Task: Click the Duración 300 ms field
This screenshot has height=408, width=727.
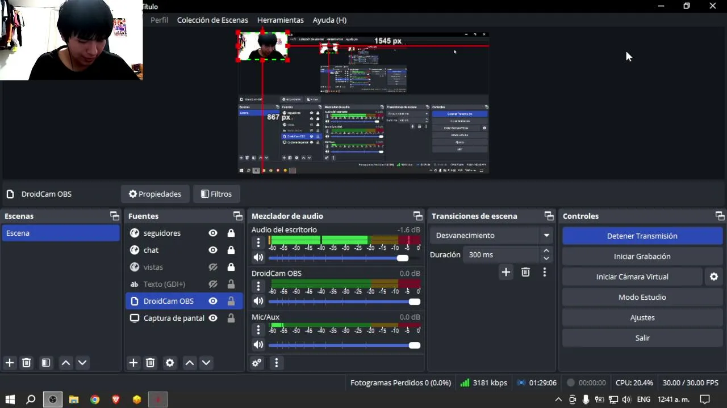Action: [502, 254]
